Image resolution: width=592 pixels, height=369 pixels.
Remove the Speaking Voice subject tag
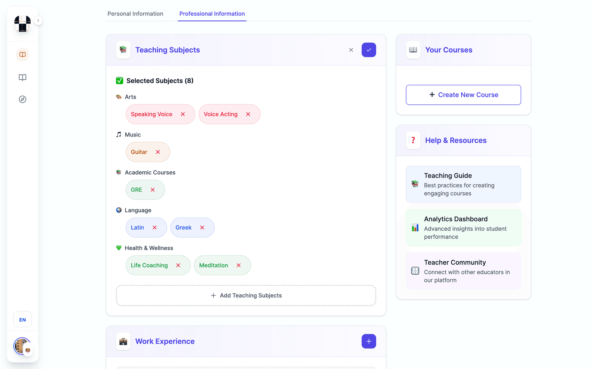(183, 114)
